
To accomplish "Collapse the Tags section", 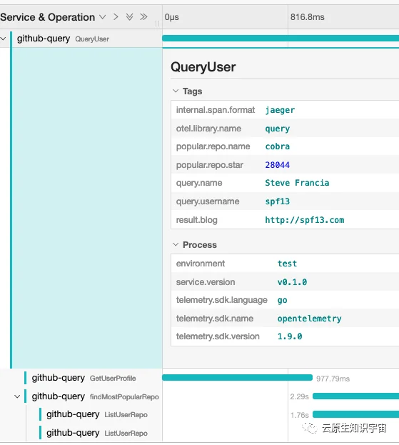I will coord(176,91).
